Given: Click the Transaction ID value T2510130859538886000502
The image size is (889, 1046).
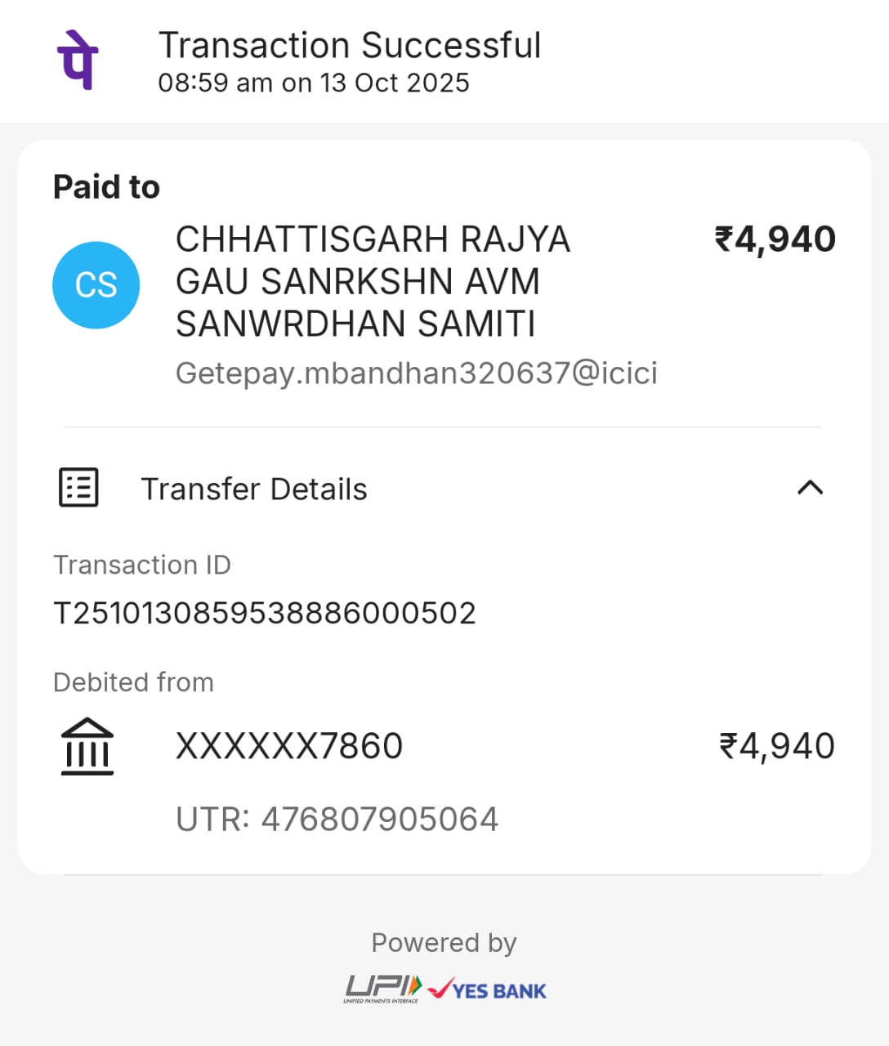Looking at the screenshot, I should tap(264, 613).
